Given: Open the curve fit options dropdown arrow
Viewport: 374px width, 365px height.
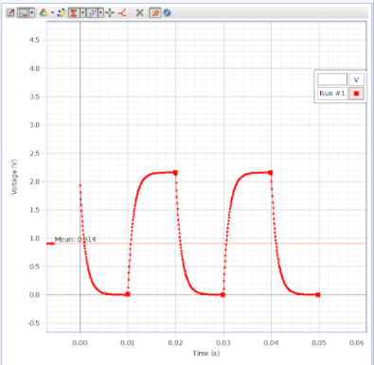Looking at the screenshot, I should pyautogui.click(x=100, y=13).
